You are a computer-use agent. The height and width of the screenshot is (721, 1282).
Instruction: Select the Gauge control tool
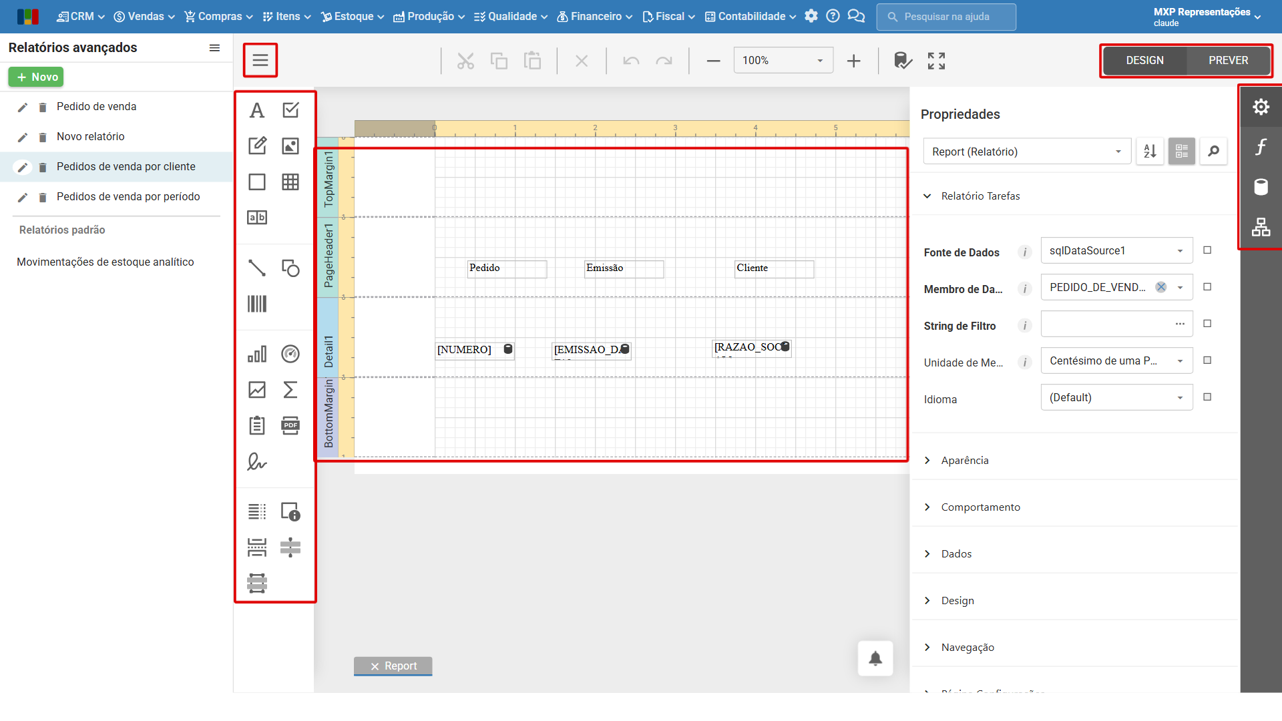click(290, 354)
